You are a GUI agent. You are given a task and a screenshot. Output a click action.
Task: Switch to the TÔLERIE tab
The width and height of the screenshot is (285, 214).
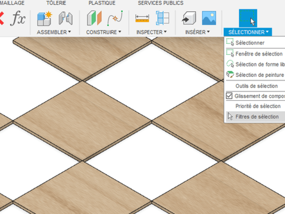(x=57, y=3)
